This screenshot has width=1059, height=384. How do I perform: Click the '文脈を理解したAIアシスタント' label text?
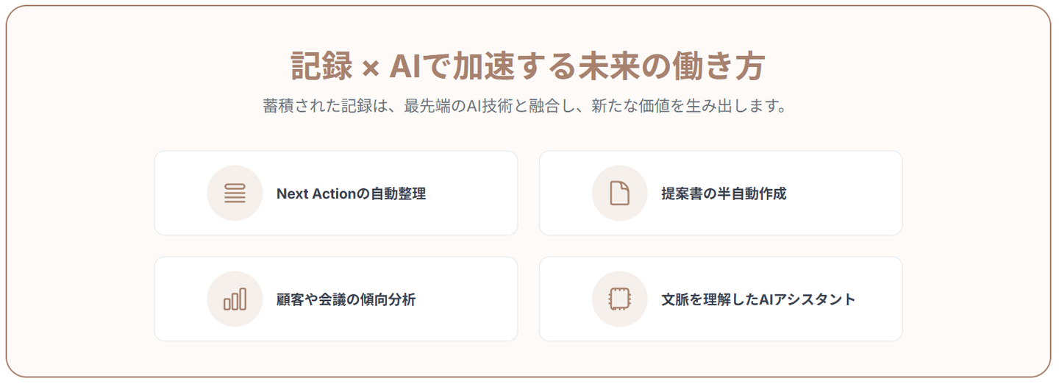coord(758,300)
